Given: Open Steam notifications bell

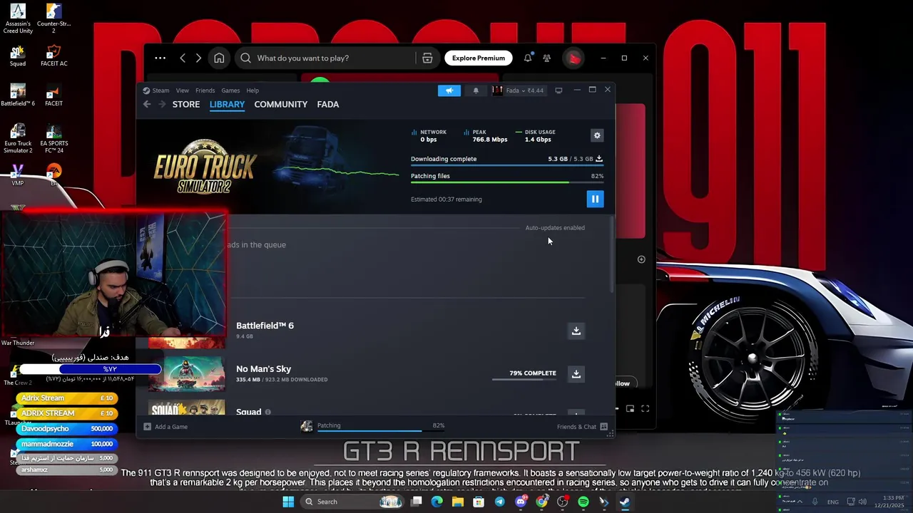Looking at the screenshot, I should click(x=476, y=90).
